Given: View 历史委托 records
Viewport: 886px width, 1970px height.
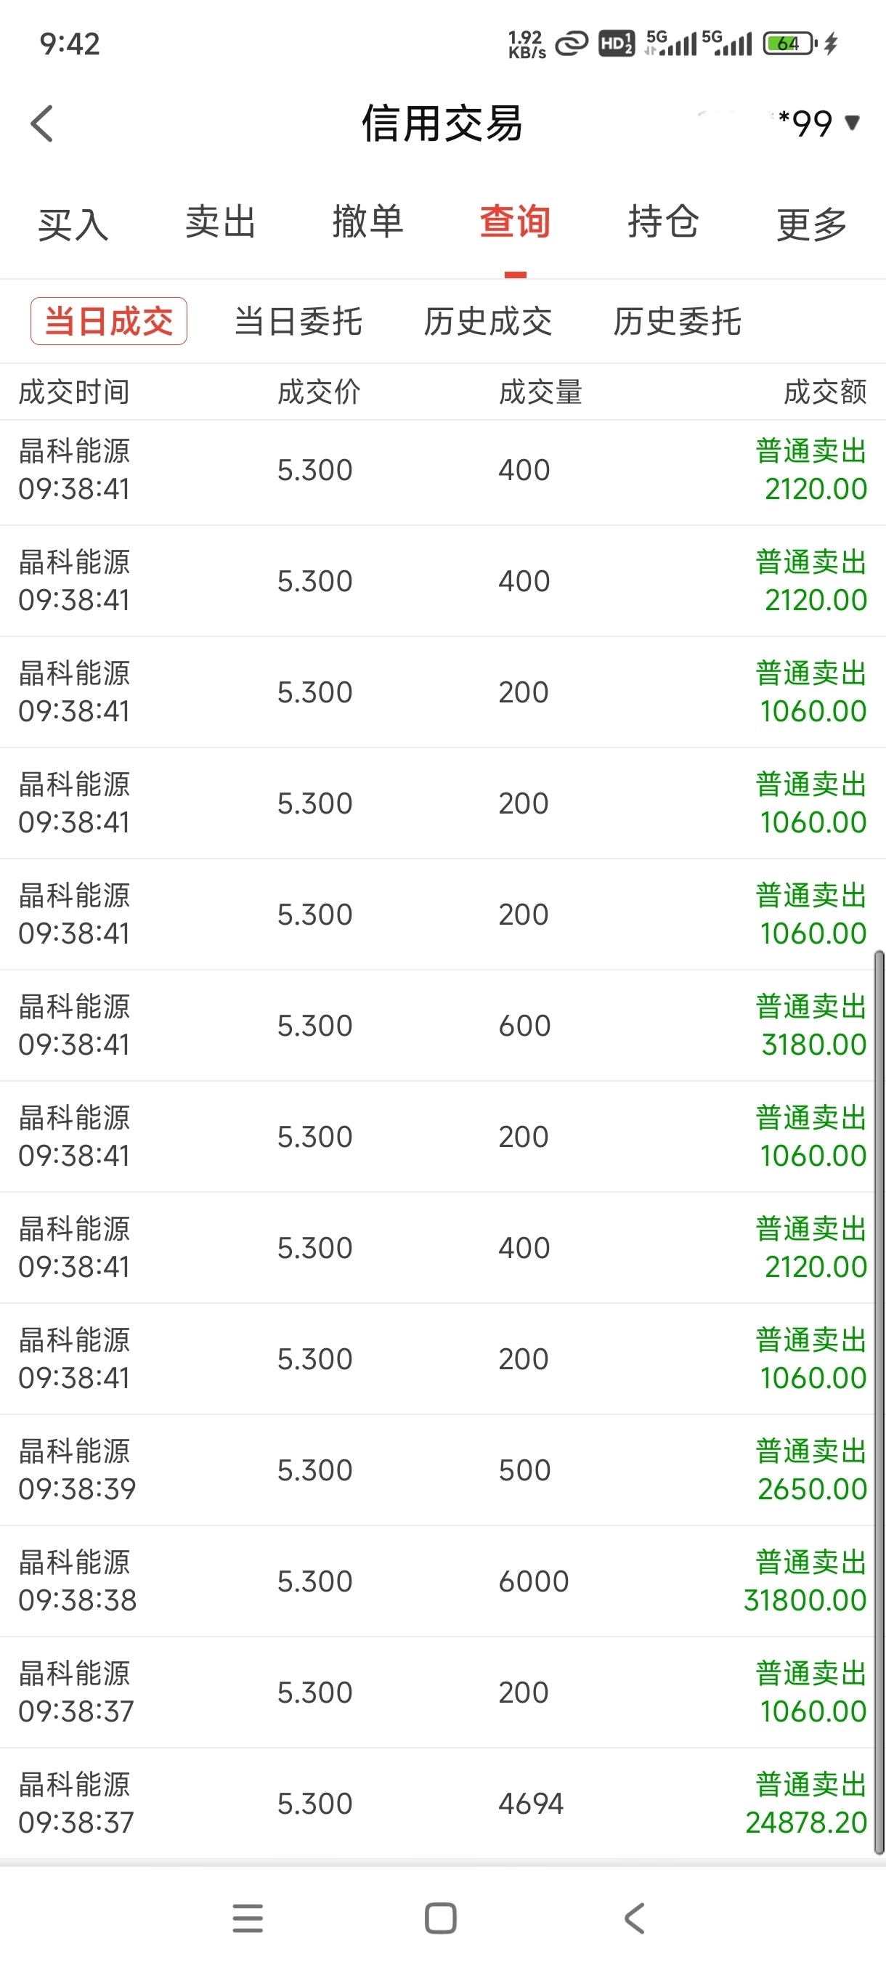Looking at the screenshot, I should 678,321.
